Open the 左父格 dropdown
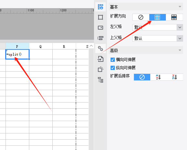 tap(158, 27)
